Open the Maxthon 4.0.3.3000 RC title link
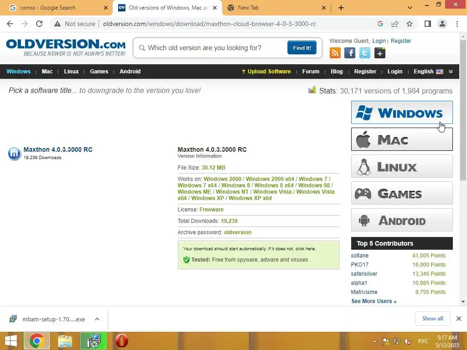This screenshot has height=350, width=467. [x=58, y=149]
